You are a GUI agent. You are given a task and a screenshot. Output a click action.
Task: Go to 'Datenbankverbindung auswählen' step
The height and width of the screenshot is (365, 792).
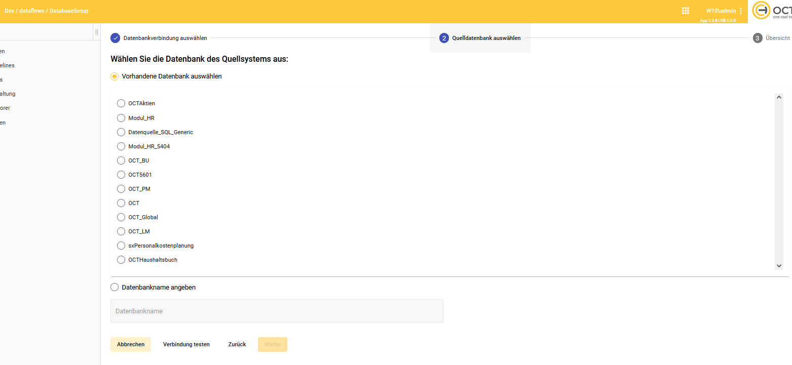pos(165,38)
